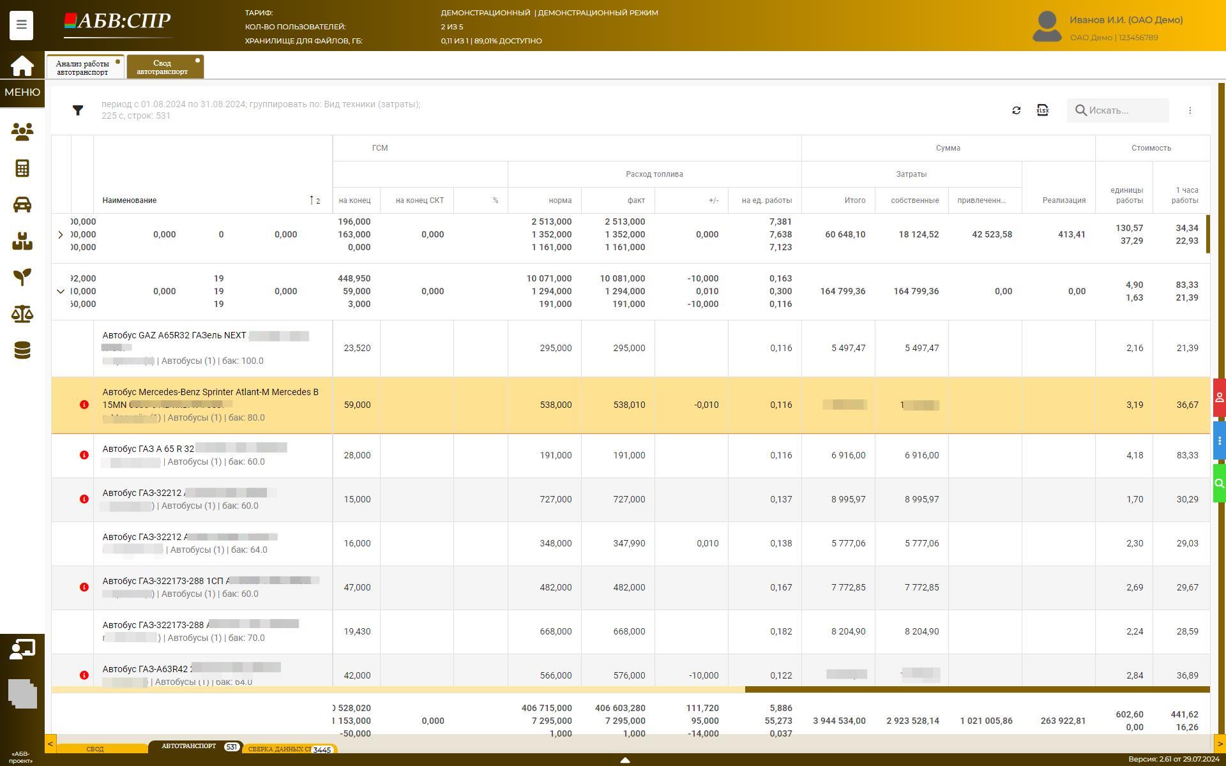Click the search field Искать...
Image resolution: width=1226 pixels, height=766 pixels.
1117,110
